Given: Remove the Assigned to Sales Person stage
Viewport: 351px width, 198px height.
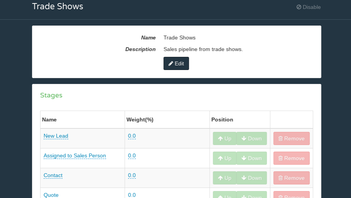Looking at the screenshot, I should click(291, 158).
